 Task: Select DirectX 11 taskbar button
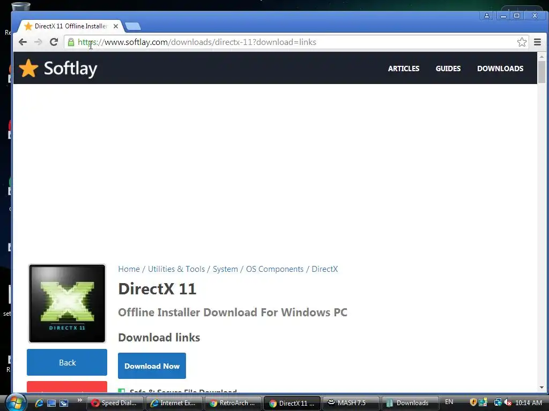pyautogui.click(x=292, y=403)
